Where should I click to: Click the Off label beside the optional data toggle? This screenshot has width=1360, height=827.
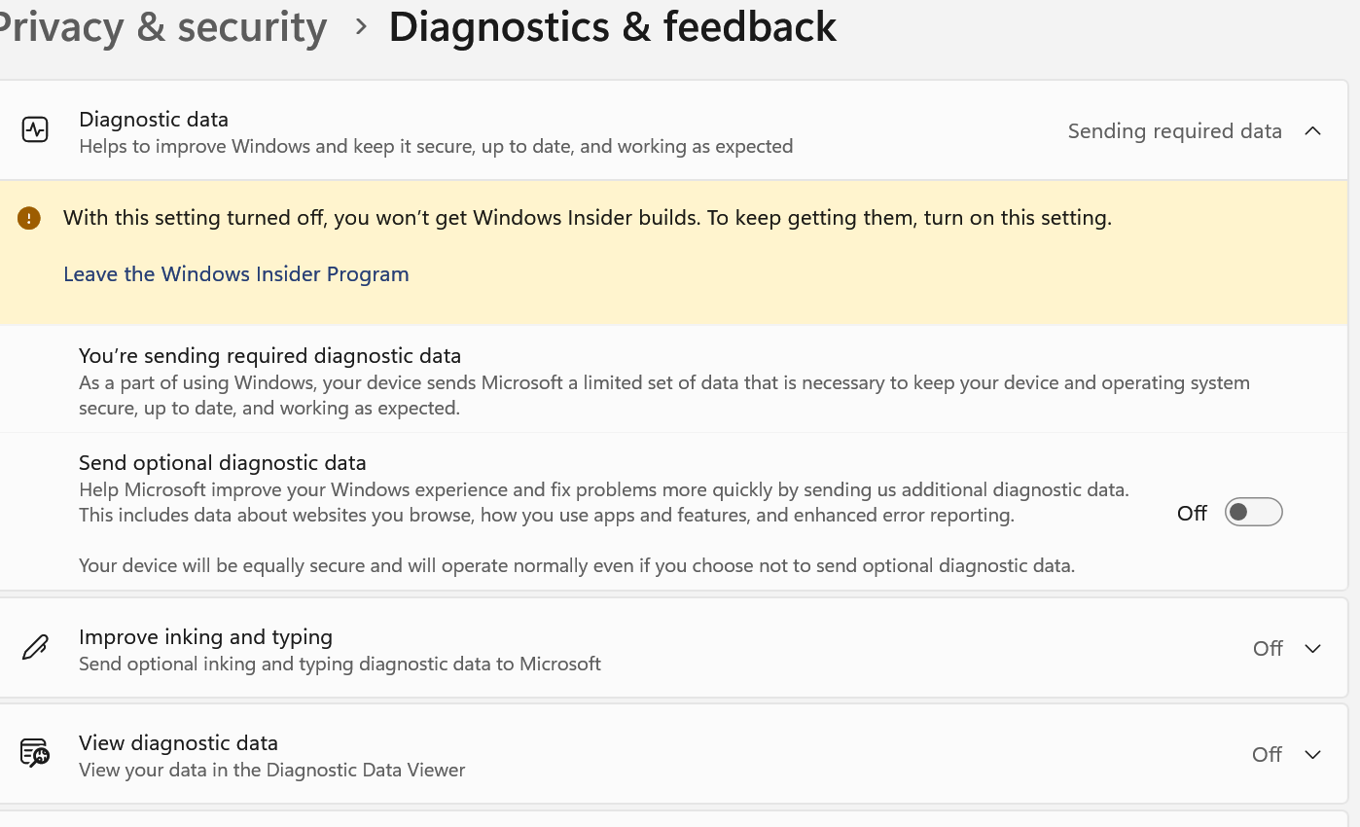pos(1192,513)
